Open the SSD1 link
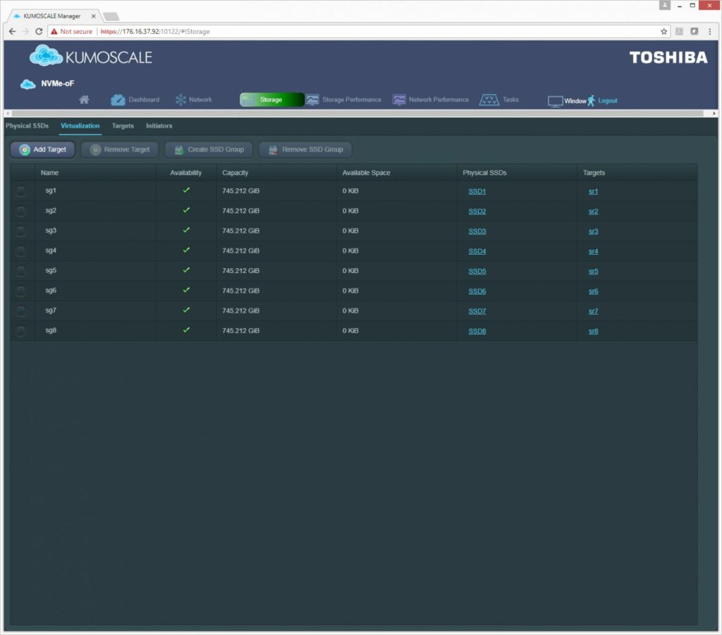The width and height of the screenshot is (722, 635). tap(477, 191)
